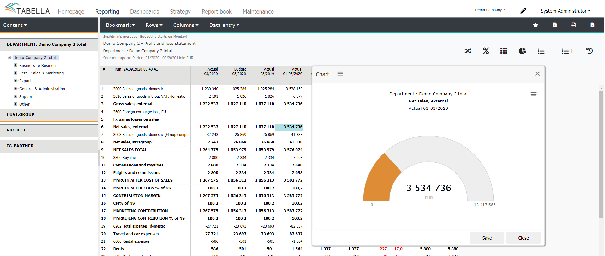The width and height of the screenshot is (605, 256).
Task: Click the "Travel and car expenses" row label
Action: (136, 234)
